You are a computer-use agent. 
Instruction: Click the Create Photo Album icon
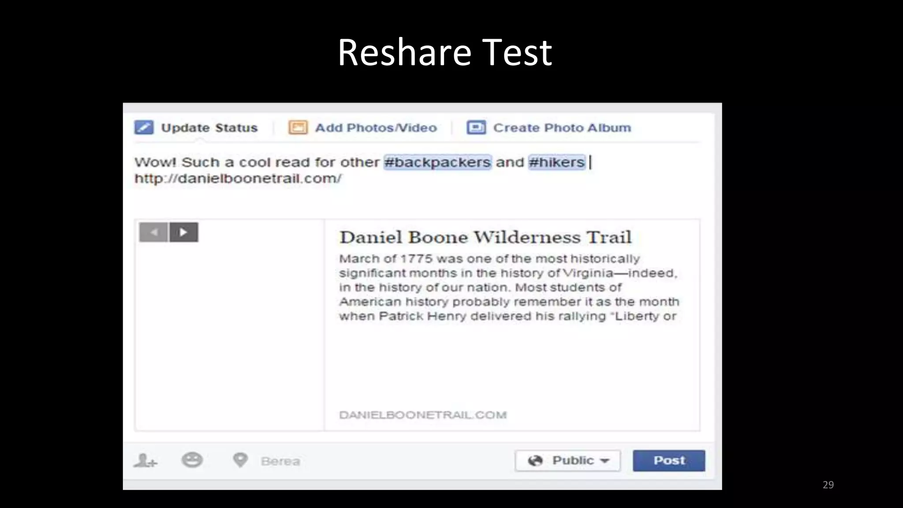(476, 127)
